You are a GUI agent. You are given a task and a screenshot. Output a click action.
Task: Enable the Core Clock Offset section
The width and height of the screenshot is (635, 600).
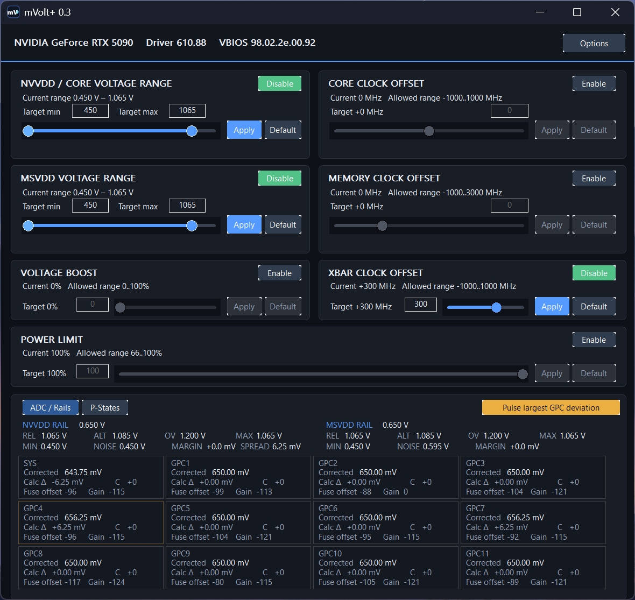[x=594, y=83]
